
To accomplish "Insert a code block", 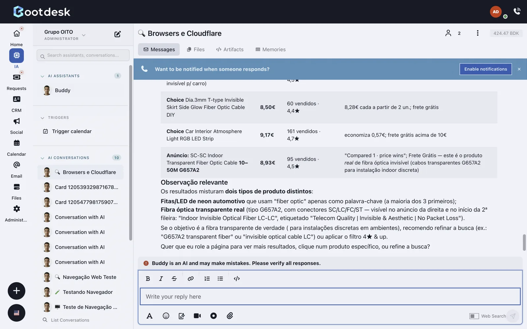I will 237,279.
